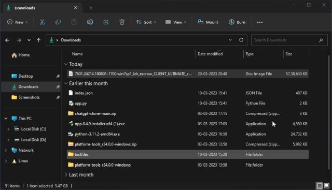Select the index.json file

click(188, 93)
